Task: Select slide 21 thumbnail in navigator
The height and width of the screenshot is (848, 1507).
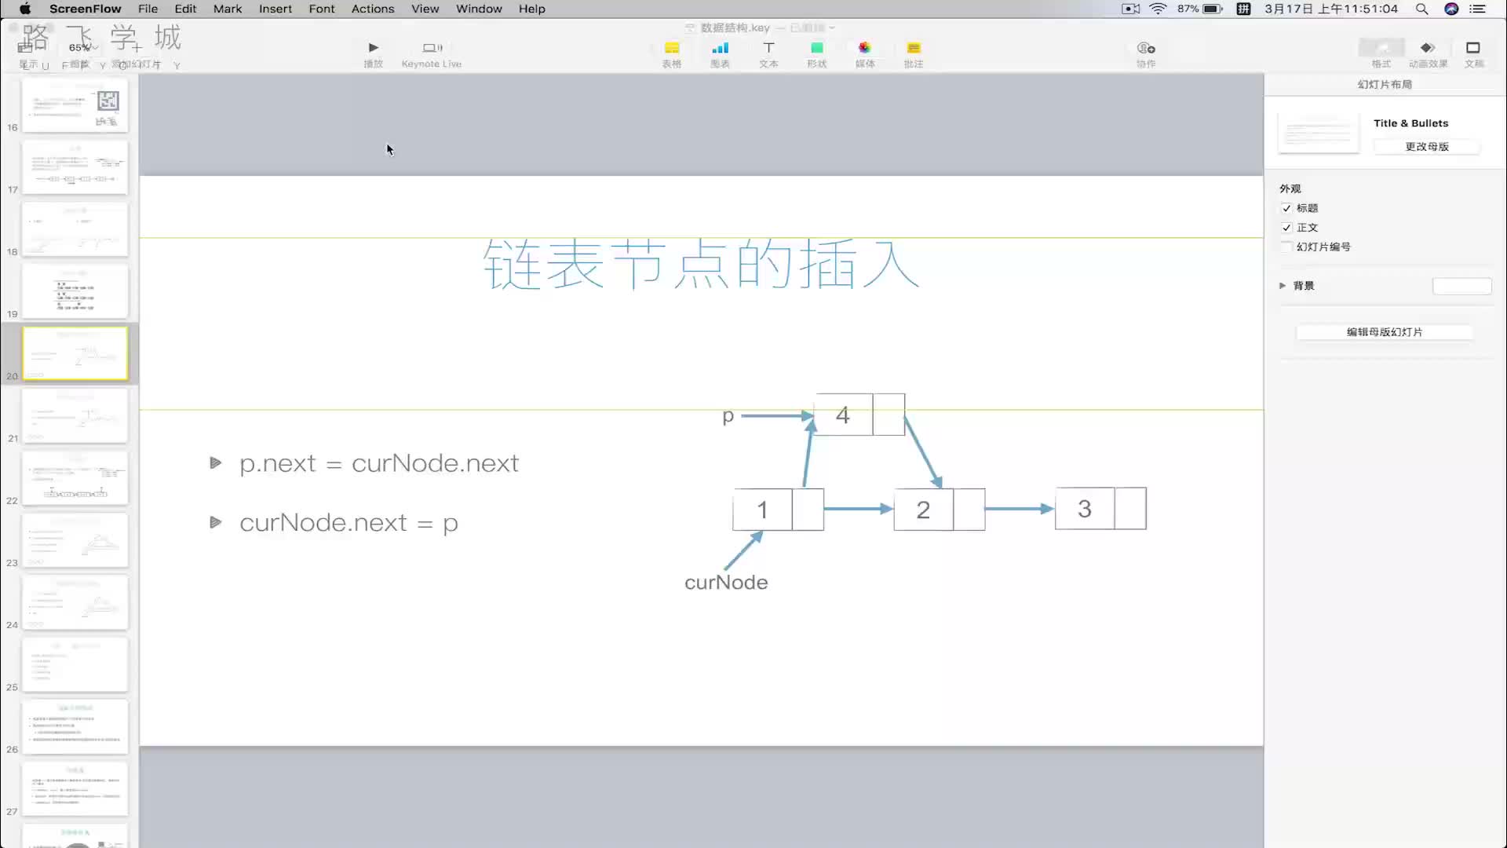Action: point(75,416)
